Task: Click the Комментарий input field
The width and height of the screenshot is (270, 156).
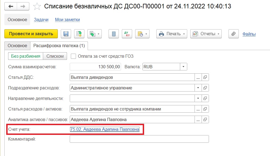Action: 139,139
